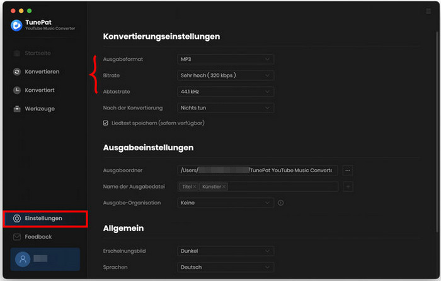Viewport: 441px width, 281px height.
Task: Click the user avatar icon
Action: 23,259
